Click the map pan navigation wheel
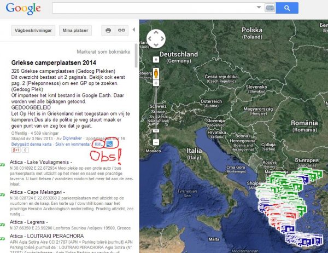 (156, 39)
